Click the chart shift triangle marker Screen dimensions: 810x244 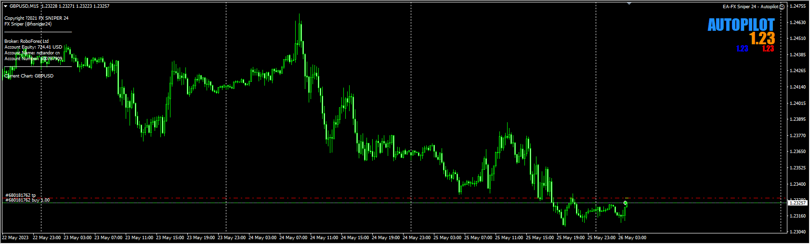[x=629, y=3]
